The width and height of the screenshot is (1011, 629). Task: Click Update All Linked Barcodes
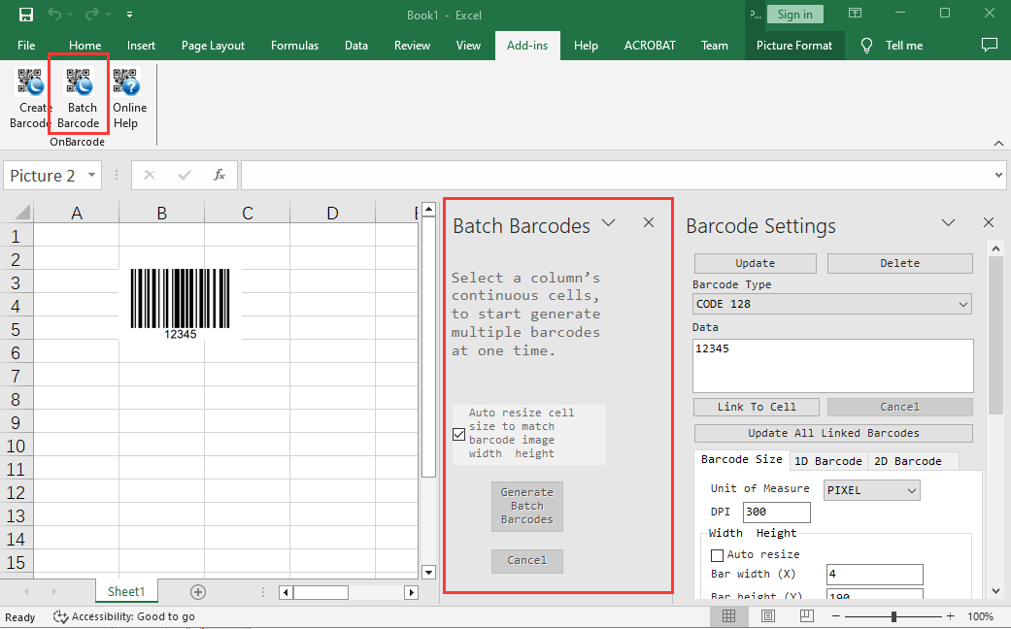pyautogui.click(x=832, y=432)
